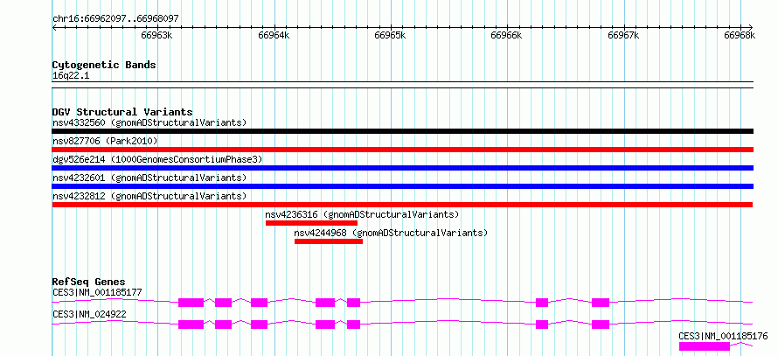Select leftmost exon of CES3 NM_024922
Screen dimensions: 778x356
coord(191,325)
